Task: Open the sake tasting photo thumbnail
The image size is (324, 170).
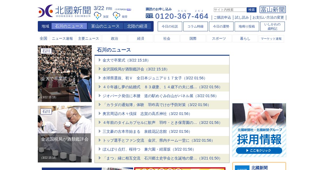Action: pos(65,134)
